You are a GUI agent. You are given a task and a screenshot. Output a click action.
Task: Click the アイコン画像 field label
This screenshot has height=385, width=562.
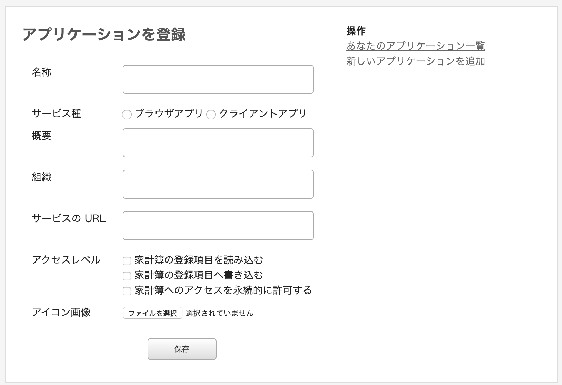point(61,312)
